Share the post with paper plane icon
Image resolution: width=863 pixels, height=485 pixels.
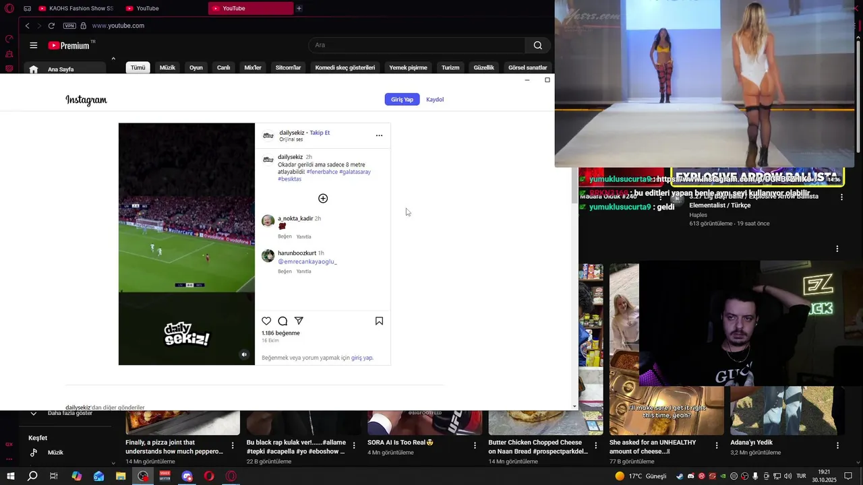pyautogui.click(x=299, y=321)
